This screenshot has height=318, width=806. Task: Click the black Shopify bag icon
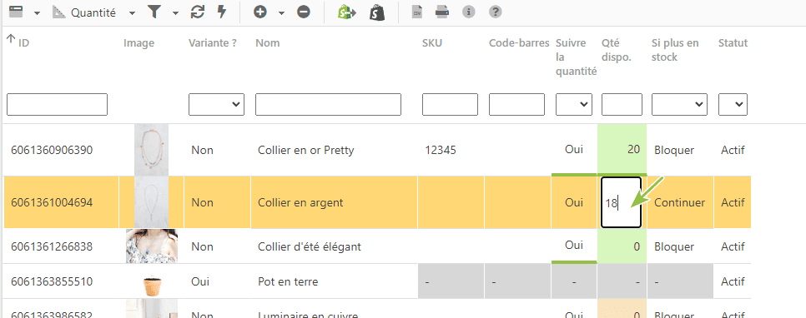pos(377,12)
